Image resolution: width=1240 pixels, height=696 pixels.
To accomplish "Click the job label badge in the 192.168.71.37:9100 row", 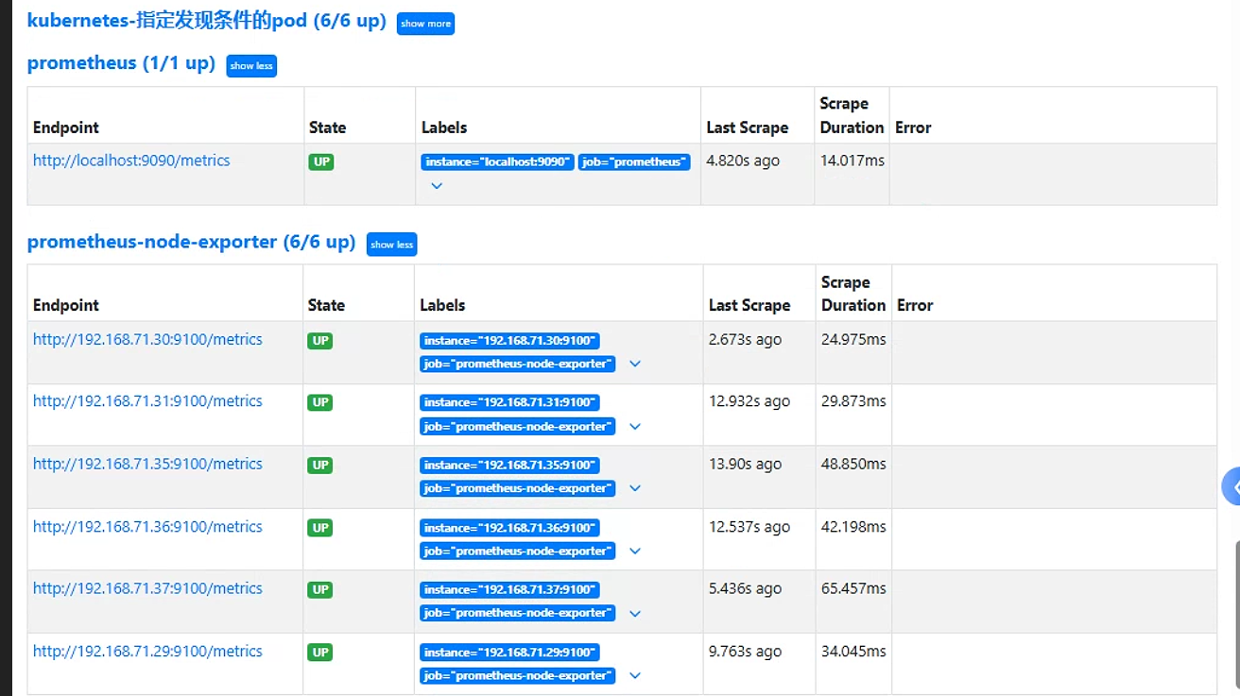I will [x=518, y=613].
